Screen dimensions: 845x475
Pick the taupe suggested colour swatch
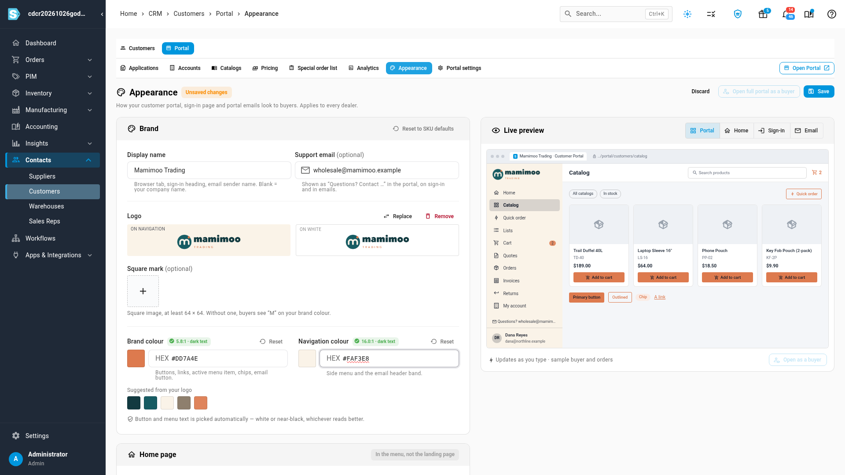pyautogui.click(x=184, y=403)
